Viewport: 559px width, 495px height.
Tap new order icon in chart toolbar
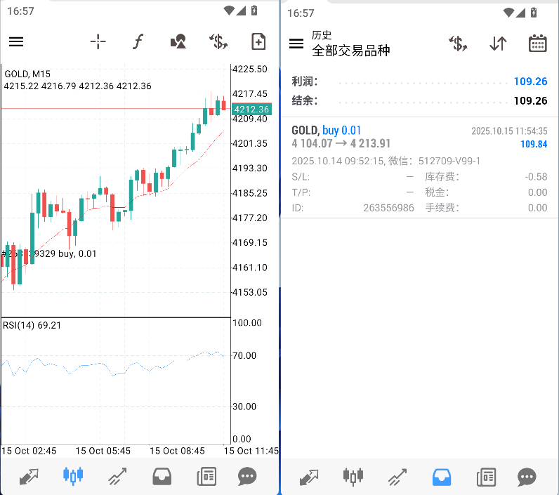click(x=258, y=42)
